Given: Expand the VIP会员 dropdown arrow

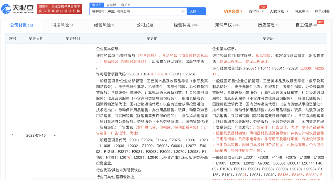Looking at the screenshot, I should [241, 11].
